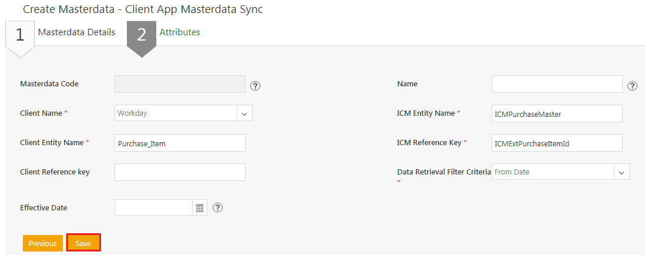645x255 pixels.
Task: Click the Client Entity Name field containing Purchase_Item
Action: [180, 143]
